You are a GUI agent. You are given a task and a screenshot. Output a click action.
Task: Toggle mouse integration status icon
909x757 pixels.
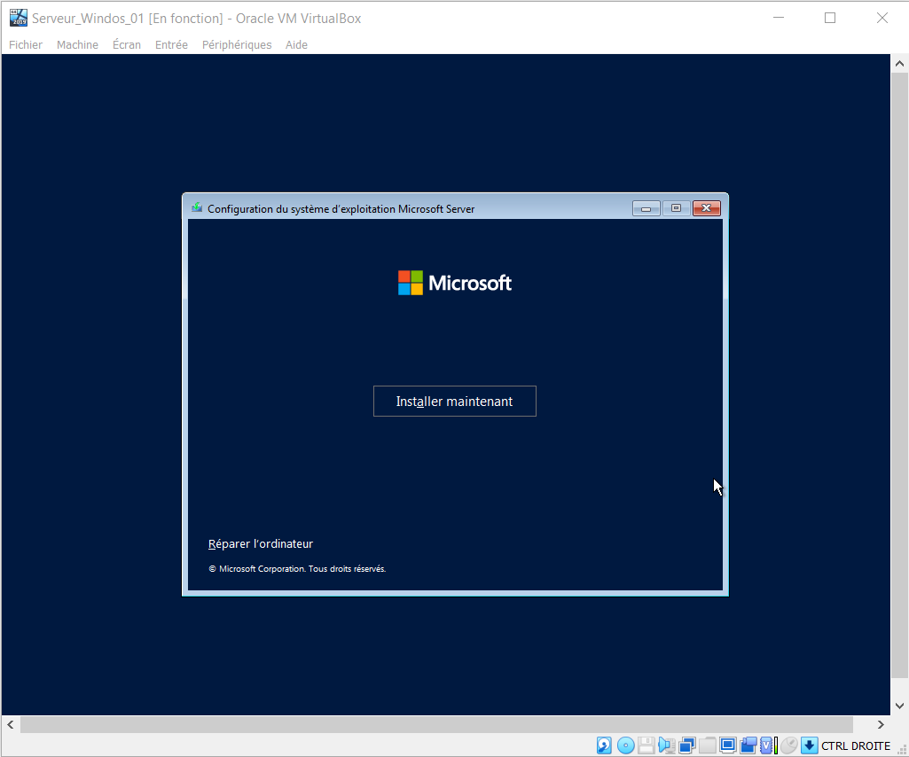coord(788,745)
